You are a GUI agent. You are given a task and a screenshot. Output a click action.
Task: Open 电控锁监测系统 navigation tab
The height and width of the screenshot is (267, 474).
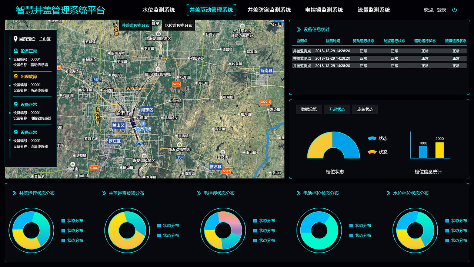click(x=324, y=10)
